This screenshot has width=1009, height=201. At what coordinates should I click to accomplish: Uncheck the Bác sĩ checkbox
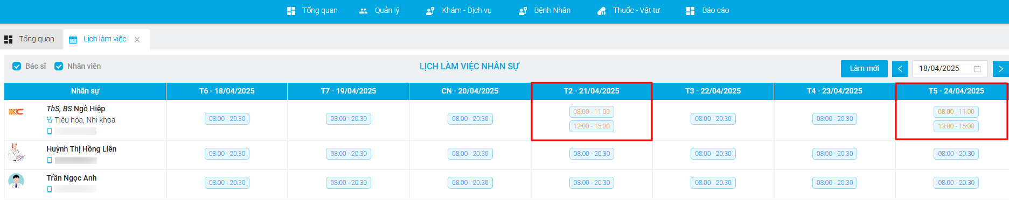point(17,66)
